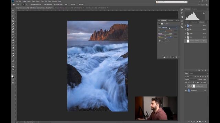Select the Zoom Out magnifier option

pyautogui.click(x=27, y=4)
